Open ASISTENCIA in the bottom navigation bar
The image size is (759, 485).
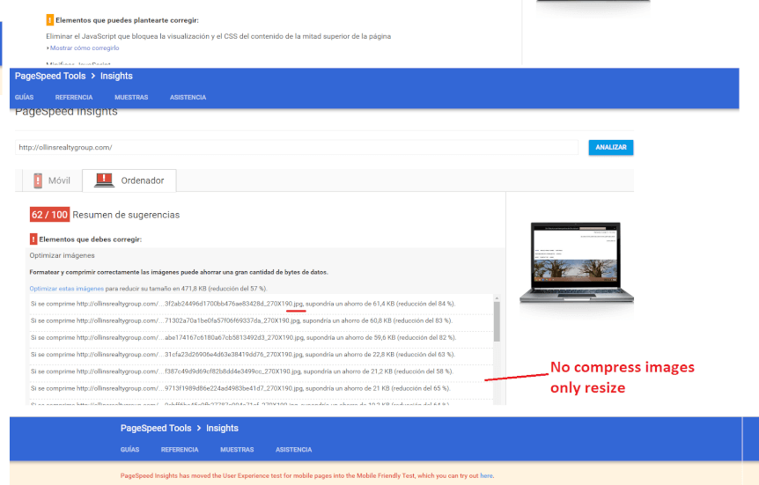294,450
